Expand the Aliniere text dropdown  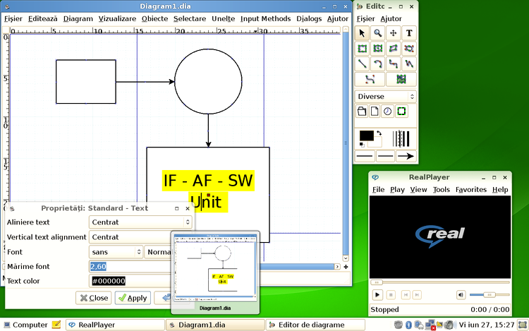[x=141, y=222]
